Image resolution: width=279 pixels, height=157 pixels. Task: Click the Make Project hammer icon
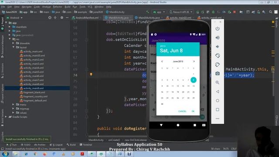click(147, 12)
